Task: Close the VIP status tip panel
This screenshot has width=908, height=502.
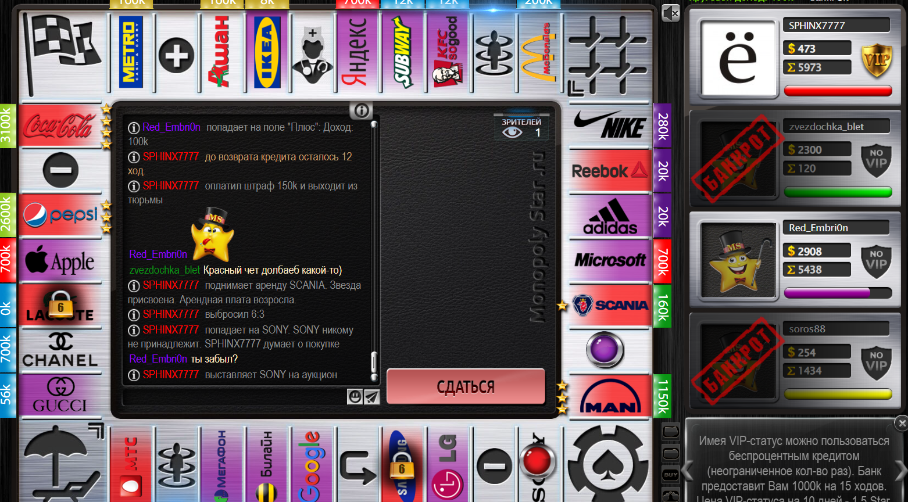Action: (901, 423)
